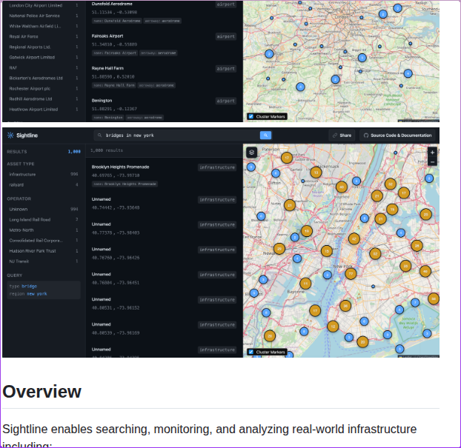461x448 pixels.
Task: Open Source Code & Documentation
Action: [397, 136]
